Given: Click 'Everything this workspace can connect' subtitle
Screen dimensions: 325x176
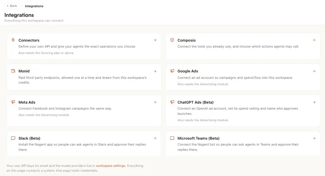Looking at the screenshot, I should pos(34,20).
